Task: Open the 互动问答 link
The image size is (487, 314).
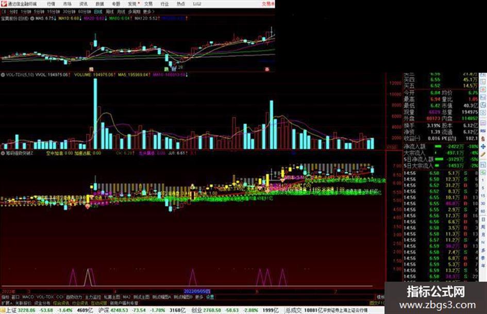Action: (x=99, y=303)
